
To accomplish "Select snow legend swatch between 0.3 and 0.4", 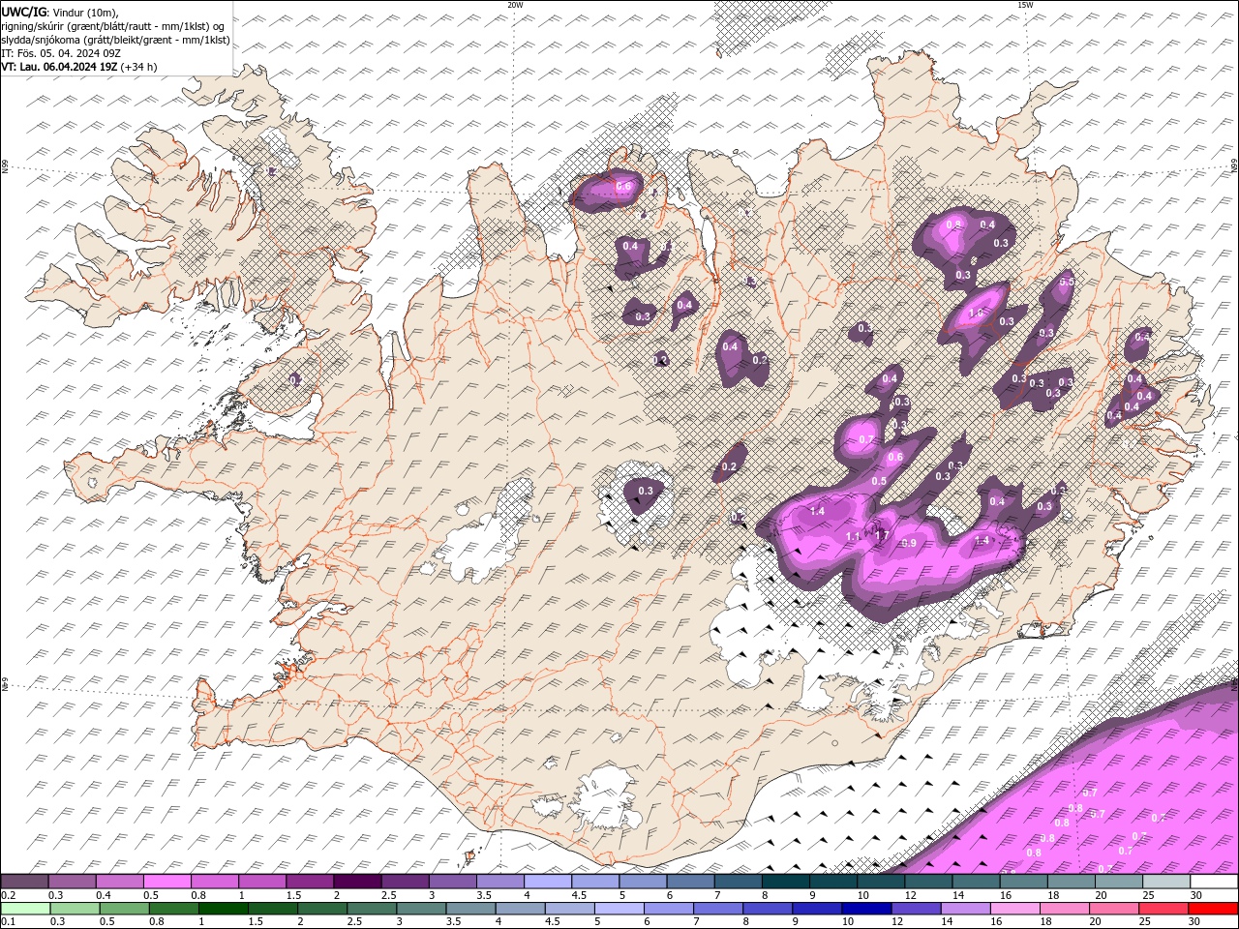I will click(x=73, y=882).
